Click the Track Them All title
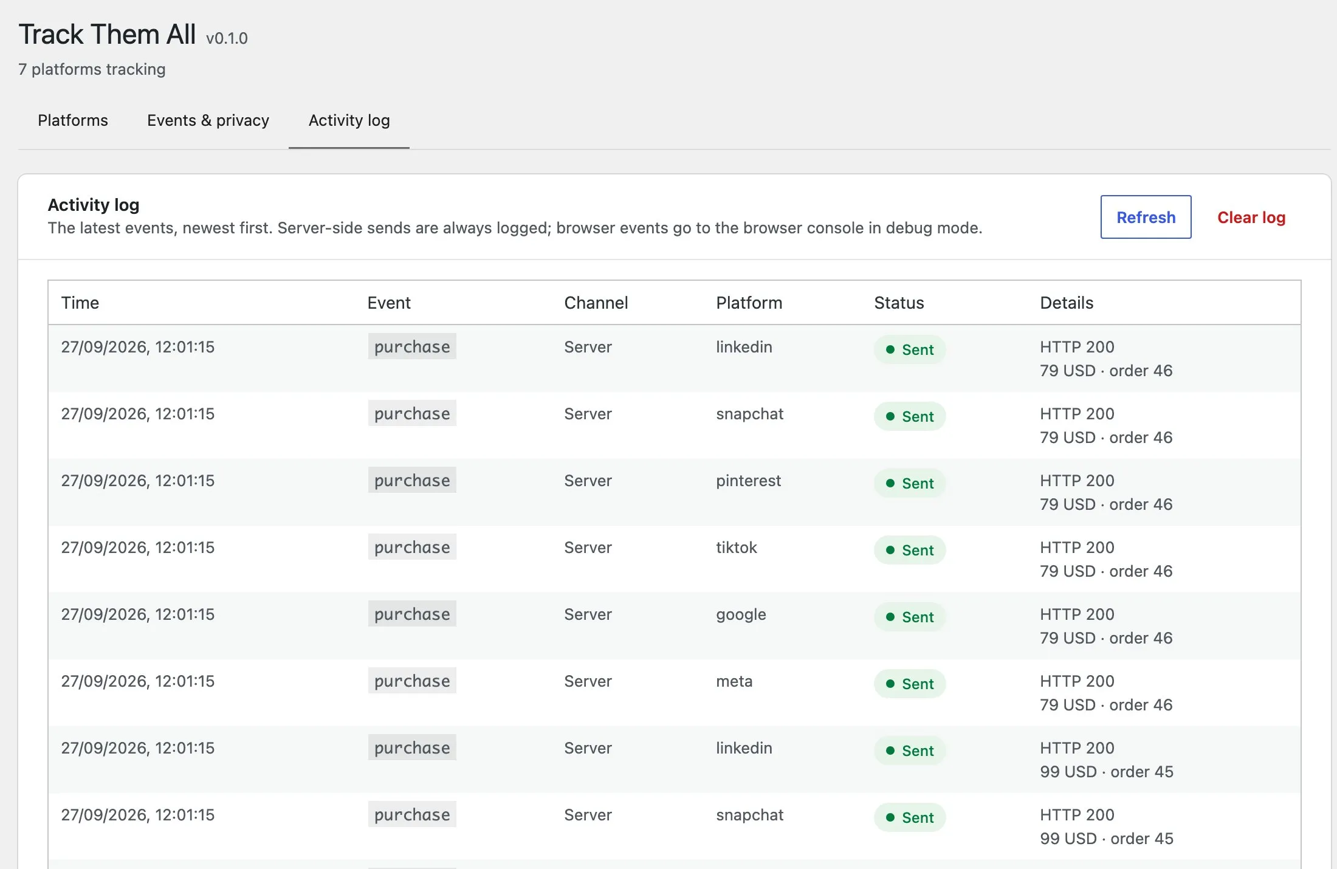 pyautogui.click(x=107, y=34)
